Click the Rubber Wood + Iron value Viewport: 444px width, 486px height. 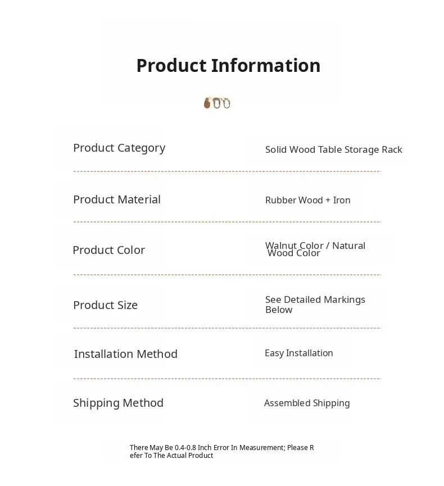(x=308, y=200)
